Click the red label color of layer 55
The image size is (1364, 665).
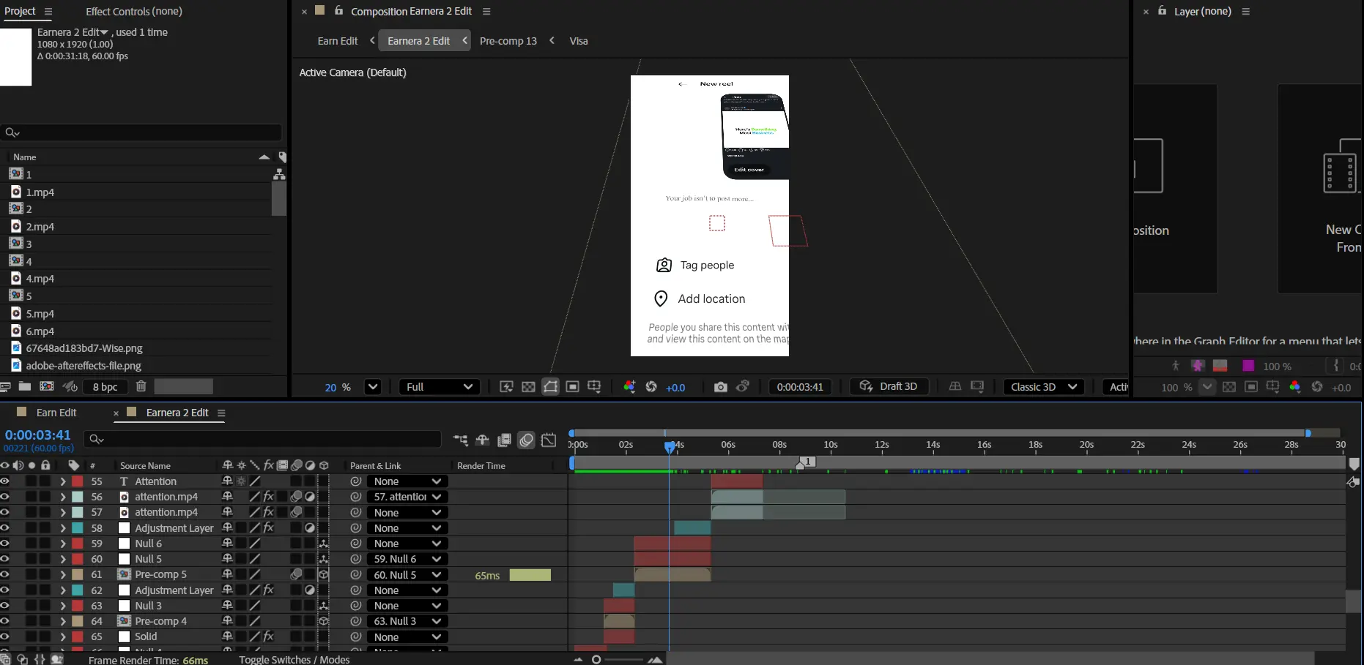click(77, 481)
